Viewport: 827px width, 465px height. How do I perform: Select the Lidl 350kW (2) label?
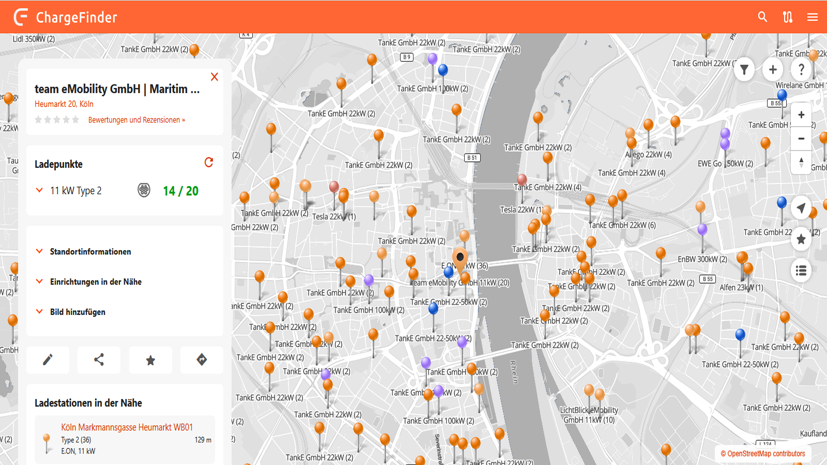34,39
